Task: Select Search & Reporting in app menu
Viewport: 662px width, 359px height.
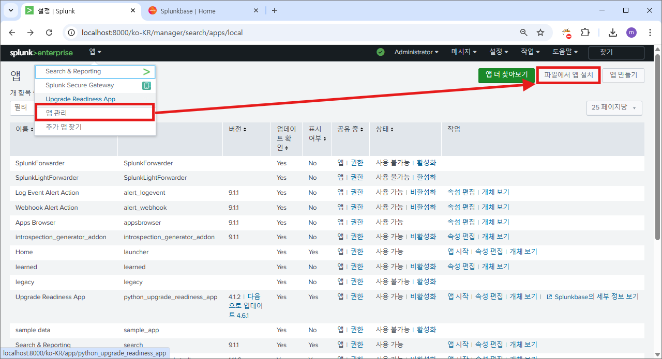Action: [95, 72]
